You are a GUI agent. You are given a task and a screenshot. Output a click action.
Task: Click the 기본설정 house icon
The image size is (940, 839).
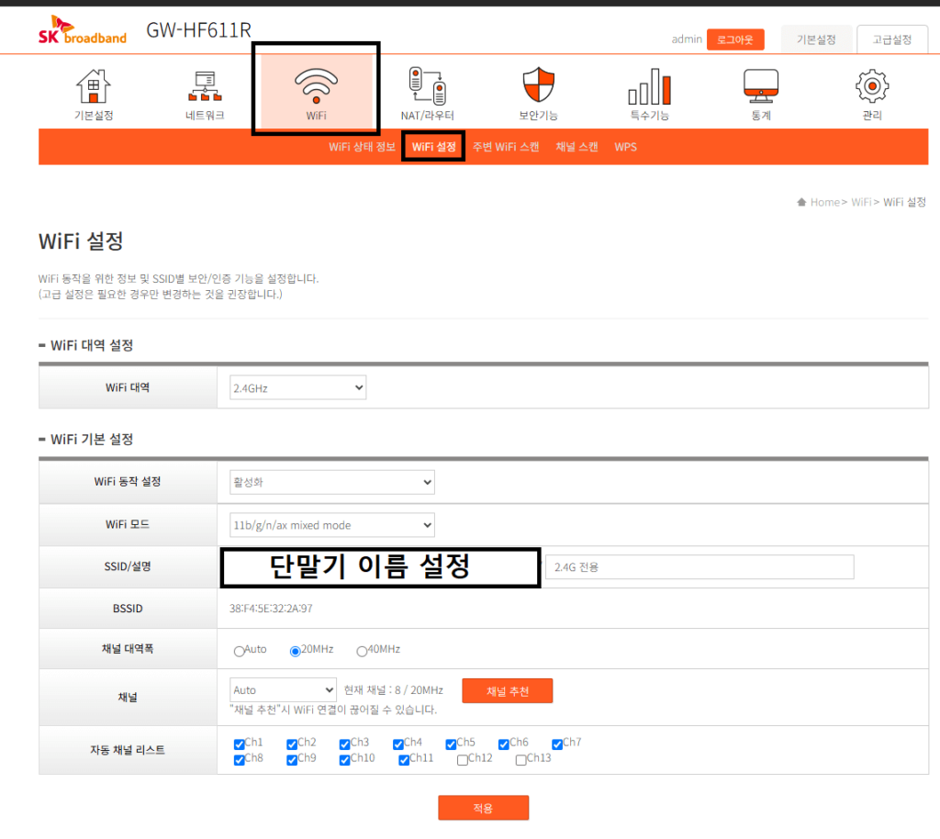(94, 86)
